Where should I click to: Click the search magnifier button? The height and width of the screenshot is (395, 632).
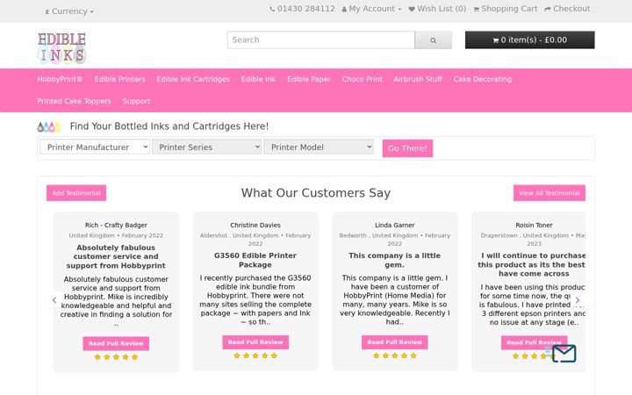click(434, 39)
